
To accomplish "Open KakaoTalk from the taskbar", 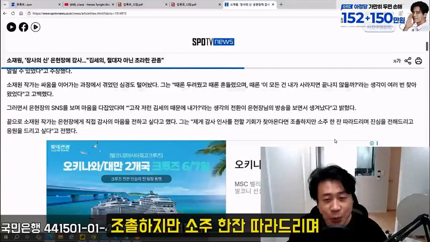I will (82, 237).
